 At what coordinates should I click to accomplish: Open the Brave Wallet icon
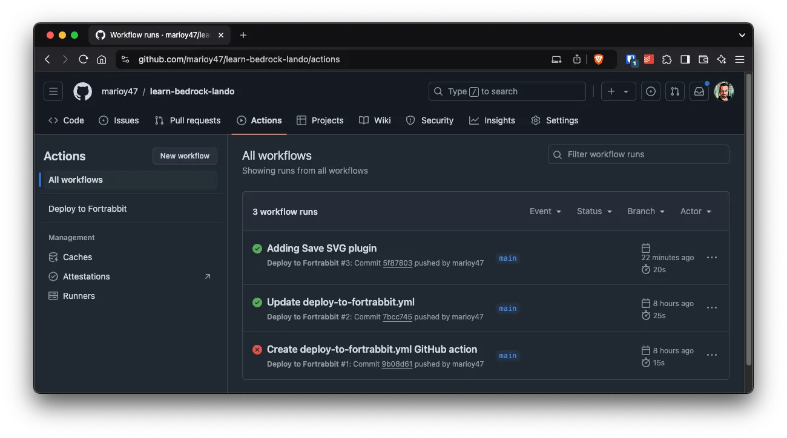703,59
